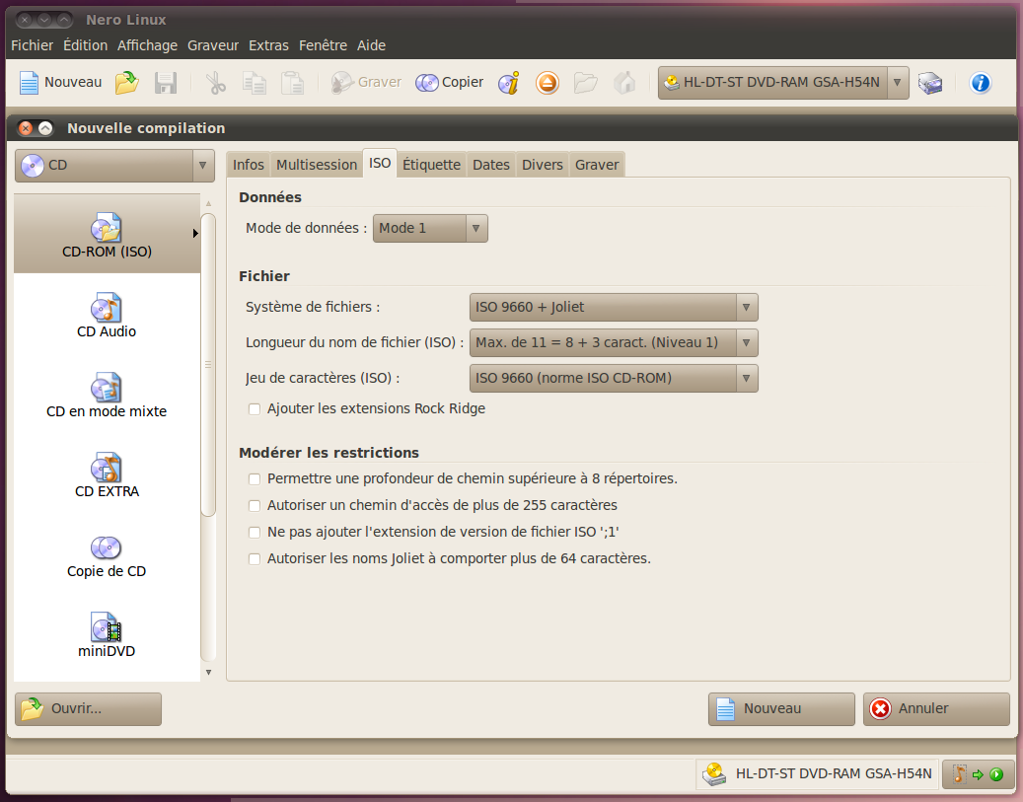
Task: Open the Jeu de caractères dropdown
Action: tap(614, 379)
